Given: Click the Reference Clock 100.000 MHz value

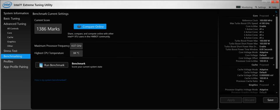Looking at the screenshot, I should (266, 20).
